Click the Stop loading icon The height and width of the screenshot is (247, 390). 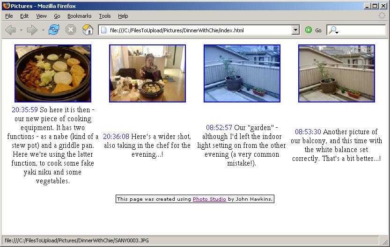coord(71,30)
